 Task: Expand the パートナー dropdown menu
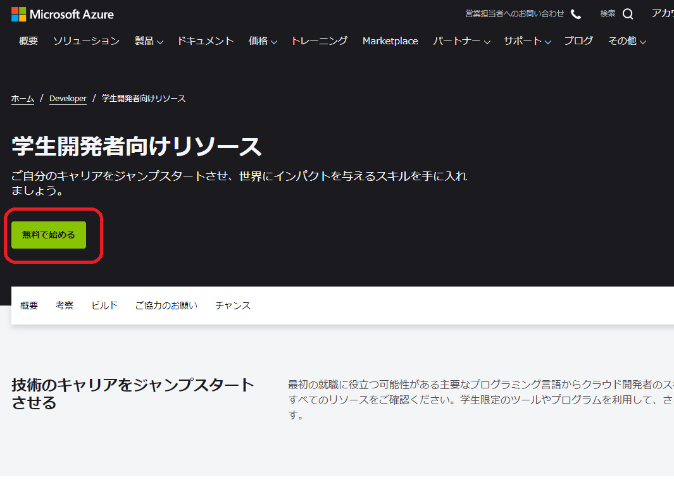point(461,41)
